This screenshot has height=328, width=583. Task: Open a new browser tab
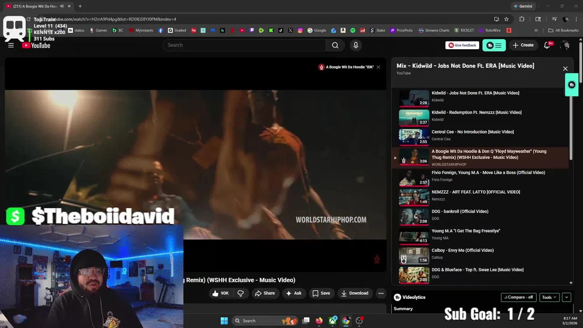pyautogui.click(x=80, y=6)
